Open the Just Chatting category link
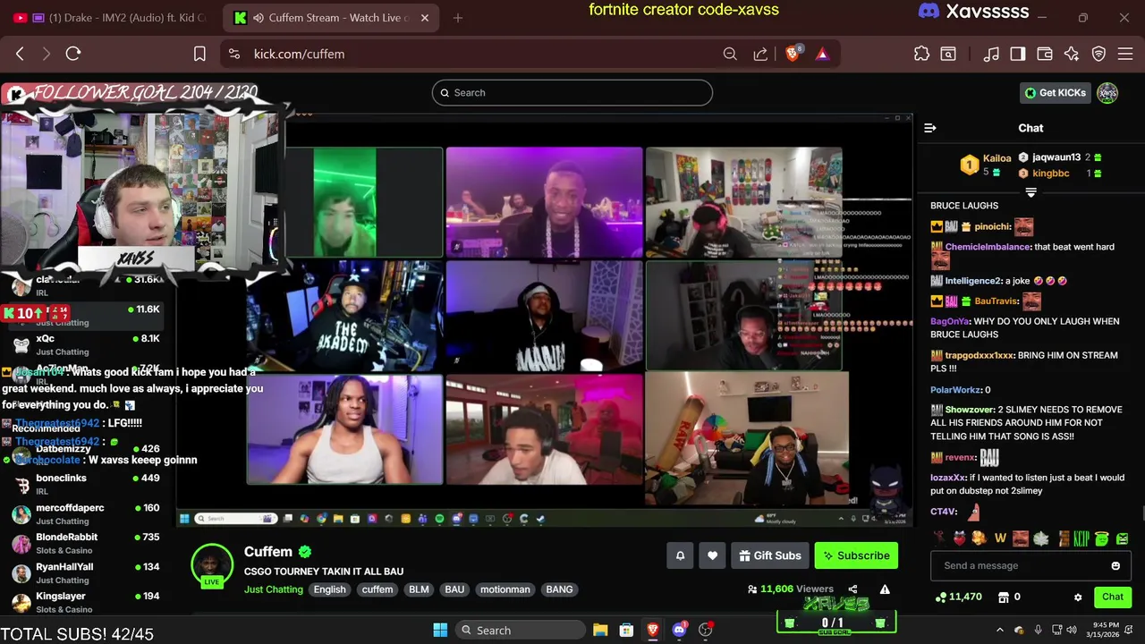 274,589
